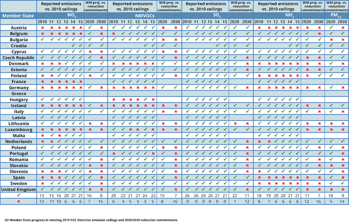Select the Greece row label

(x=19, y=94)
